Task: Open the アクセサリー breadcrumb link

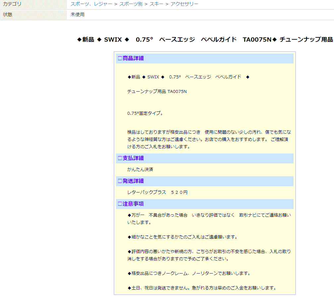Action: (184, 4)
